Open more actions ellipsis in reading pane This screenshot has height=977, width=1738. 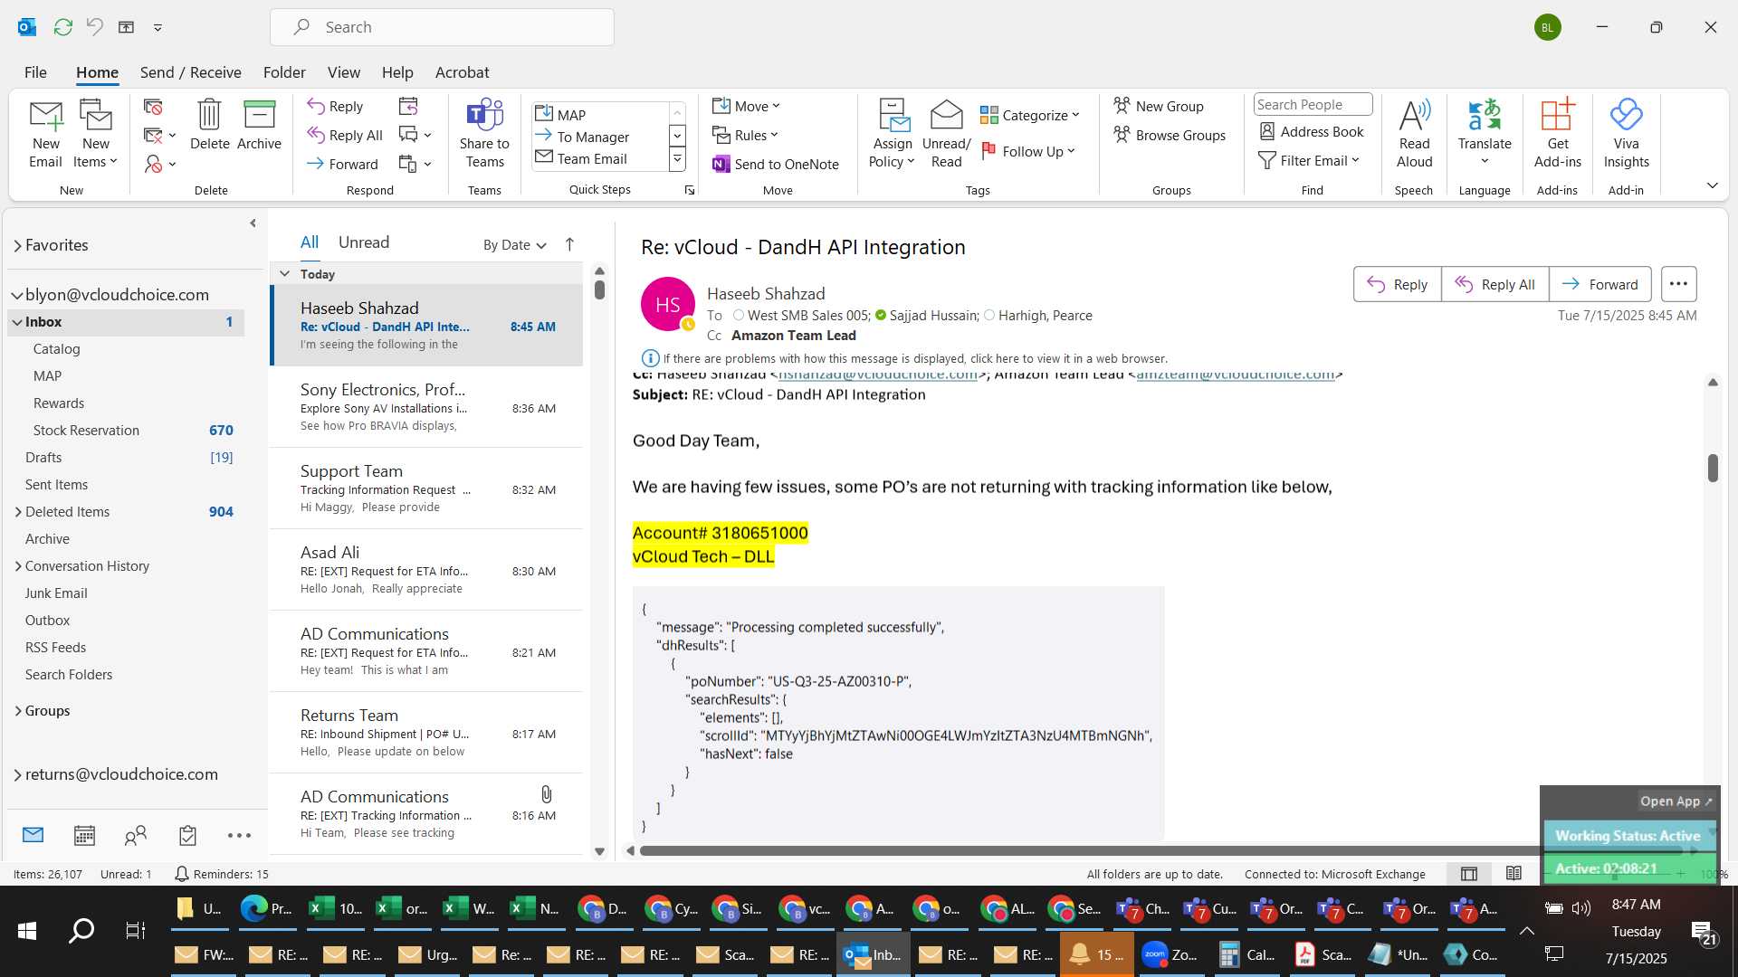[1678, 284]
